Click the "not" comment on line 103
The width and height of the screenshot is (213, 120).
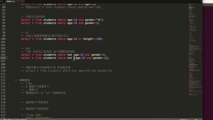28,48
